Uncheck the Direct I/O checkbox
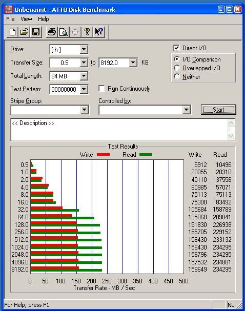Image resolution: width=245 pixels, height=311 pixels. pyautogui.click(x=176, y=48)
